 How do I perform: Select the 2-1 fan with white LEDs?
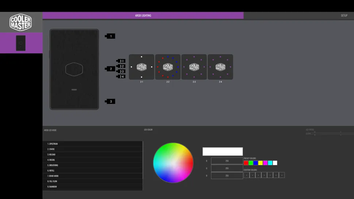[142, 67]
